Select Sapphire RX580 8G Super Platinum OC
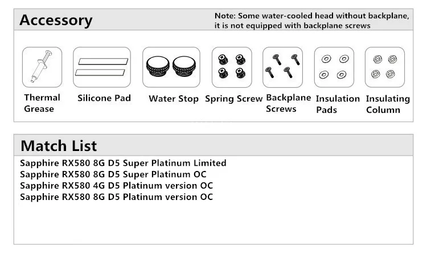This screenshot has width=427, height=253. click(113, 174)
